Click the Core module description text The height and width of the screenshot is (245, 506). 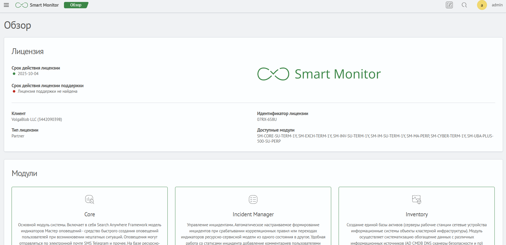pos(90,234)
